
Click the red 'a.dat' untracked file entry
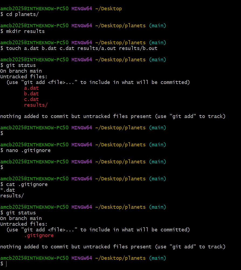click(x=31, y=88)
